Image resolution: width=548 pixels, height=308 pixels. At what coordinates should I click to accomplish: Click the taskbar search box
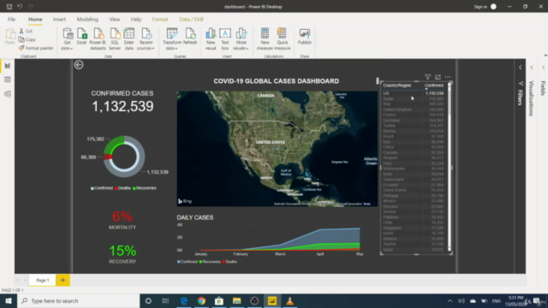pyautogui.click(x=78, y=300)
